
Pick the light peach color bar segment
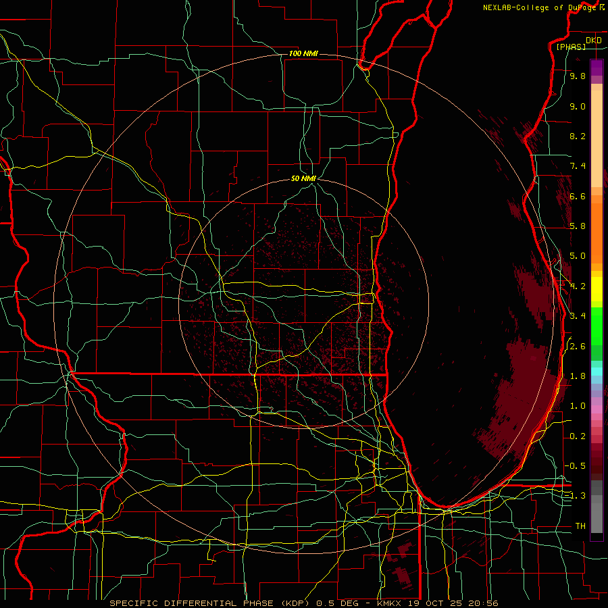[597, 138]
